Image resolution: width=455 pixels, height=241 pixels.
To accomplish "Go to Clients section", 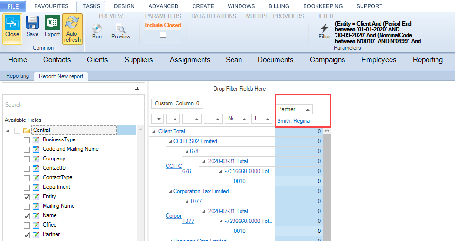I will (x=97, y=60).
